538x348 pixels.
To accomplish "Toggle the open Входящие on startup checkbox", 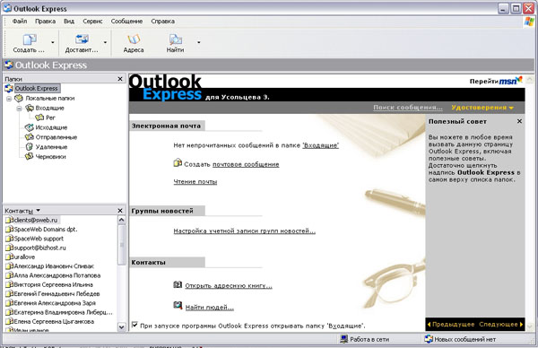I will [x=134, y=325].
